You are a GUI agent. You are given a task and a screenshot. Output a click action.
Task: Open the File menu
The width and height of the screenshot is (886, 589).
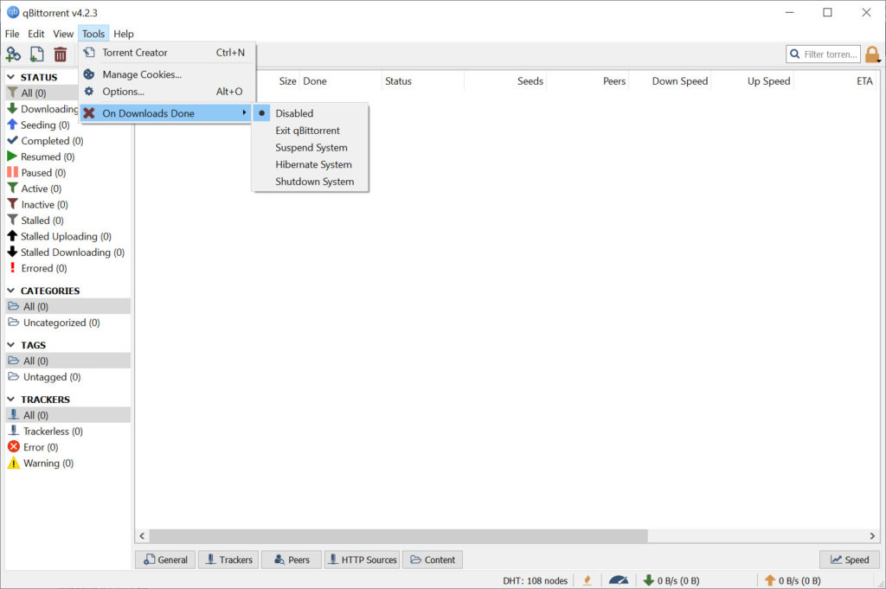pyautogui.click(x=12, y=34)
